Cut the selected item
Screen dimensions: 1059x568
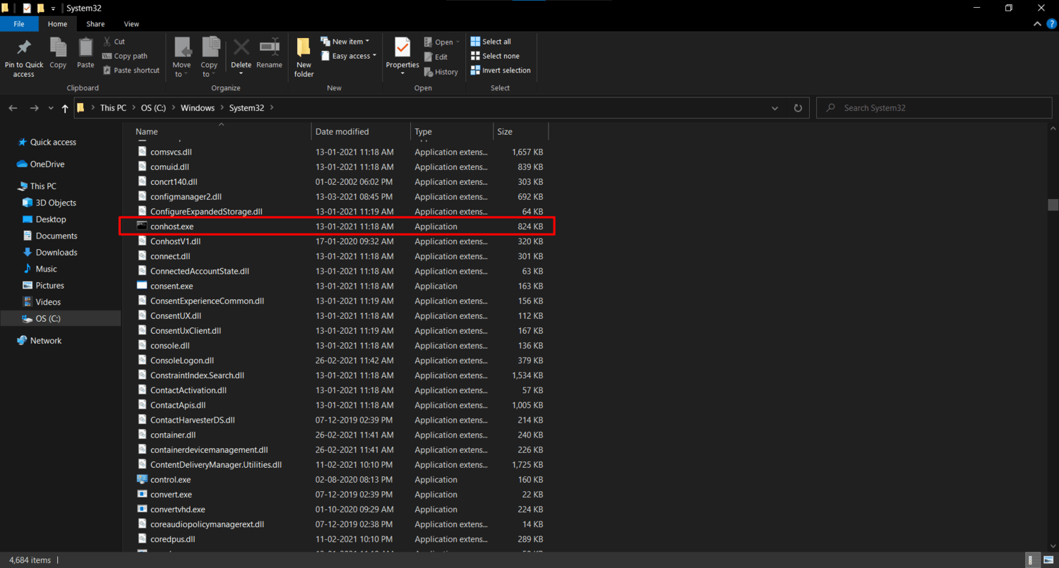(114, 42)
